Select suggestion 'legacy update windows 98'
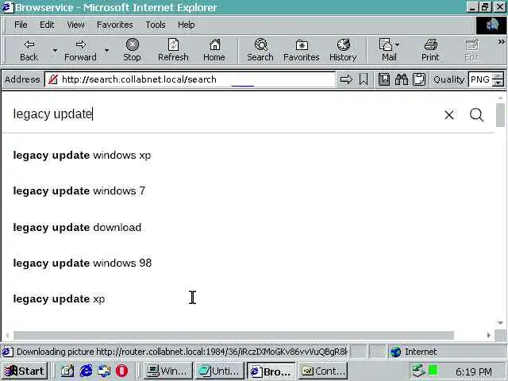 [x=83, y=263]
